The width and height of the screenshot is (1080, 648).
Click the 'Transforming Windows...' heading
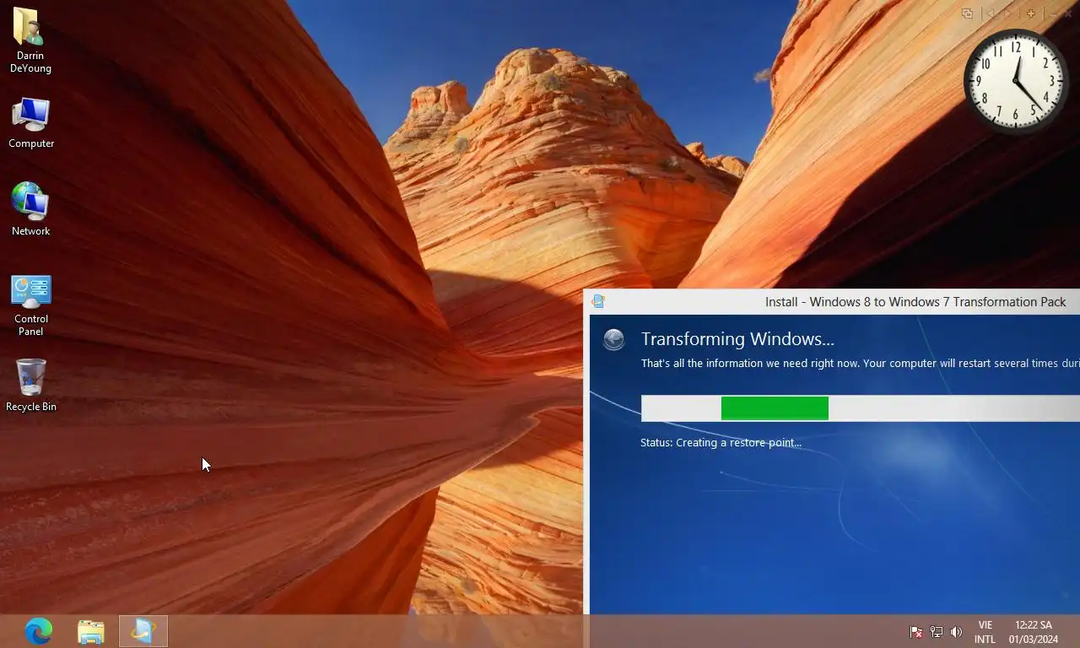tap(737, 339)
